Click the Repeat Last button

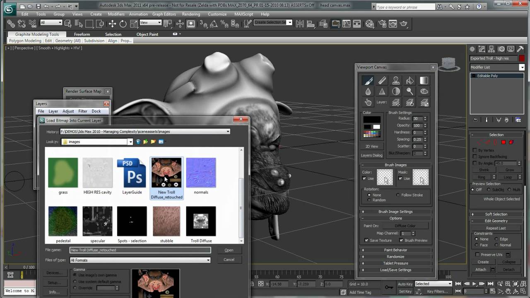click(x=496, y=228)
